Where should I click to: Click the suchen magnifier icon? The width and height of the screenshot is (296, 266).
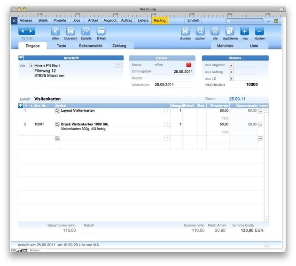coord(200,31)
